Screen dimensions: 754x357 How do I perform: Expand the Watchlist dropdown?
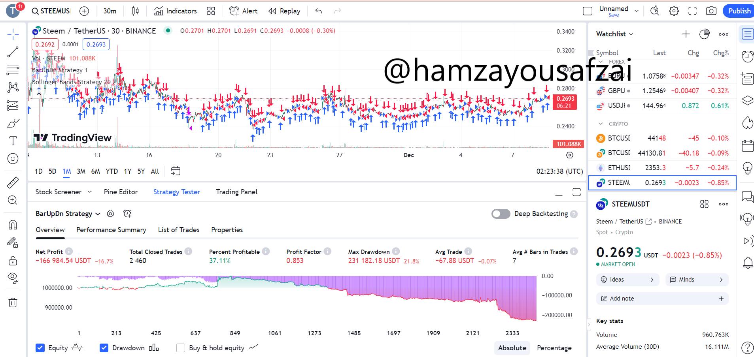coord(615,34)
